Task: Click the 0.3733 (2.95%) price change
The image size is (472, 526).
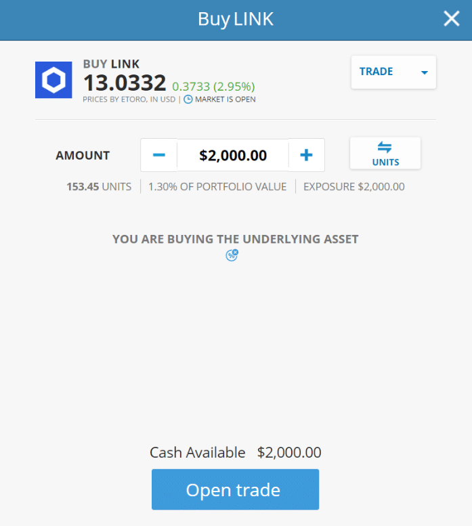Action: 213,87
